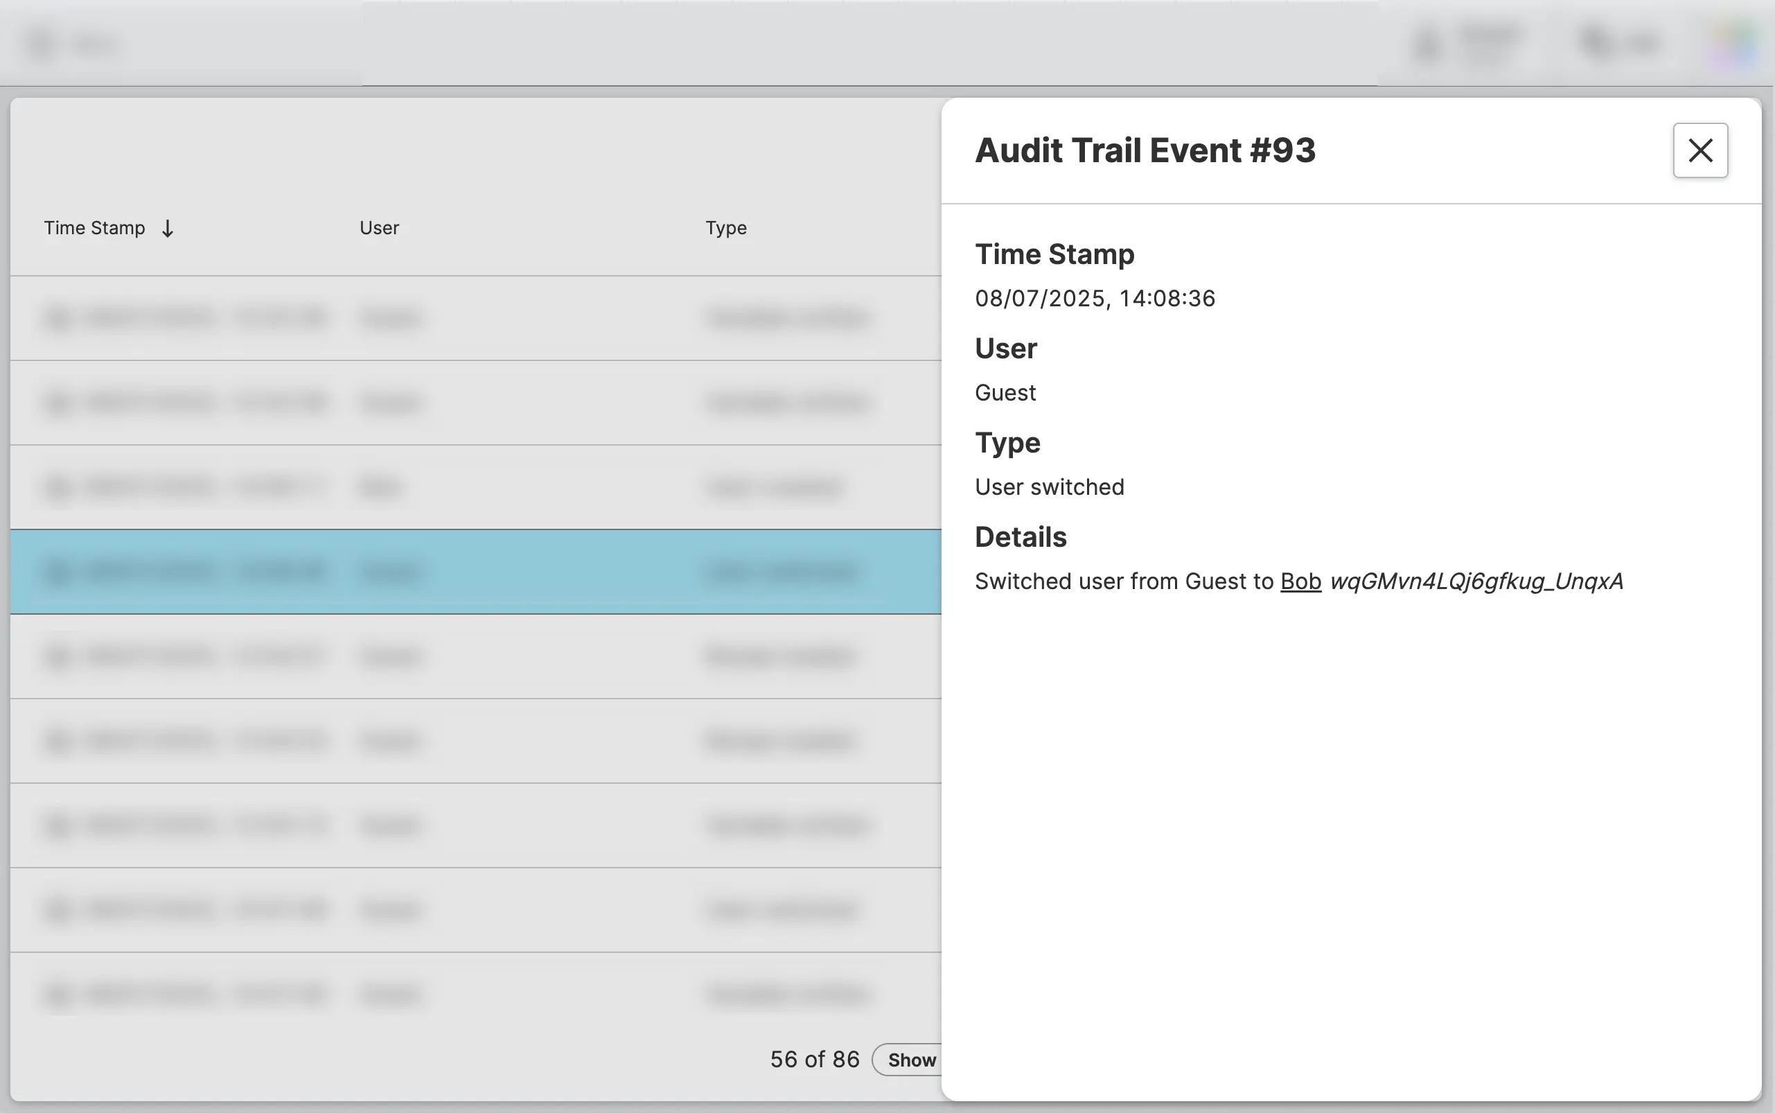Sort the table by User column
Viewport: 1775px width, 1113px height.
click(x=379, y=228)
